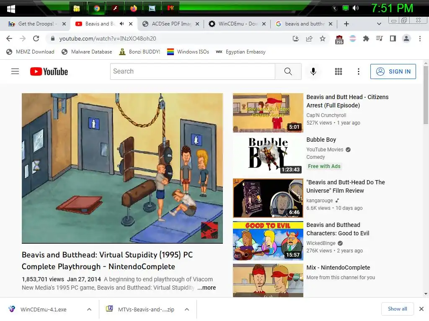Expand the YouTube hamburger guide menu
This screenshot has height=321, width=429.
15,71
